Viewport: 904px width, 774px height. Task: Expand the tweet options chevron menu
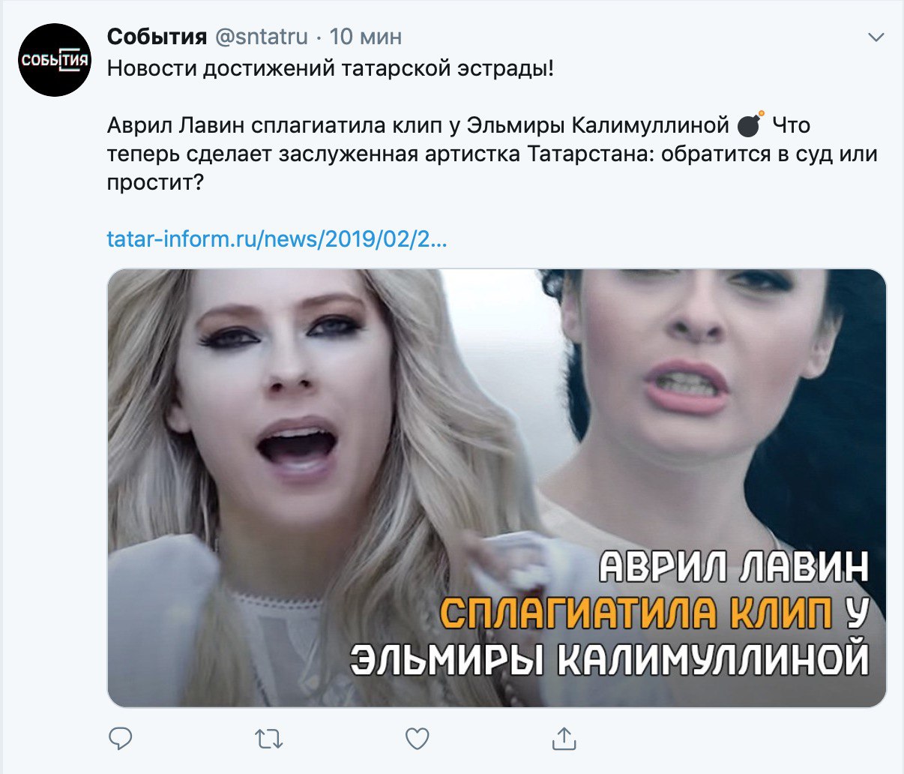pyautogui.click(x=876, y=37)
